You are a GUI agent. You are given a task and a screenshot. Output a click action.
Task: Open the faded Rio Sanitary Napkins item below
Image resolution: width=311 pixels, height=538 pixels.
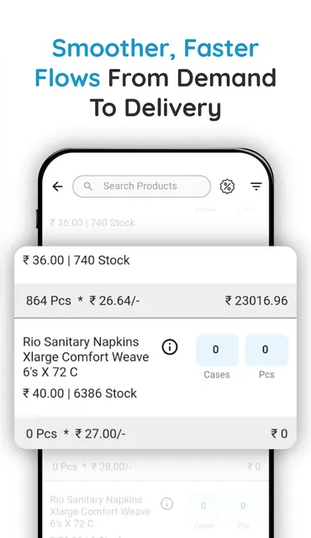(x=100, y=511)
